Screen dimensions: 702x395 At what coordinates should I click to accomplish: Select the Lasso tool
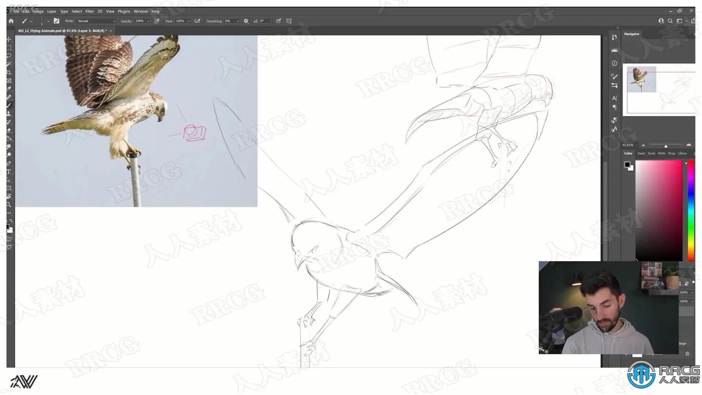(x=9, y=56)
